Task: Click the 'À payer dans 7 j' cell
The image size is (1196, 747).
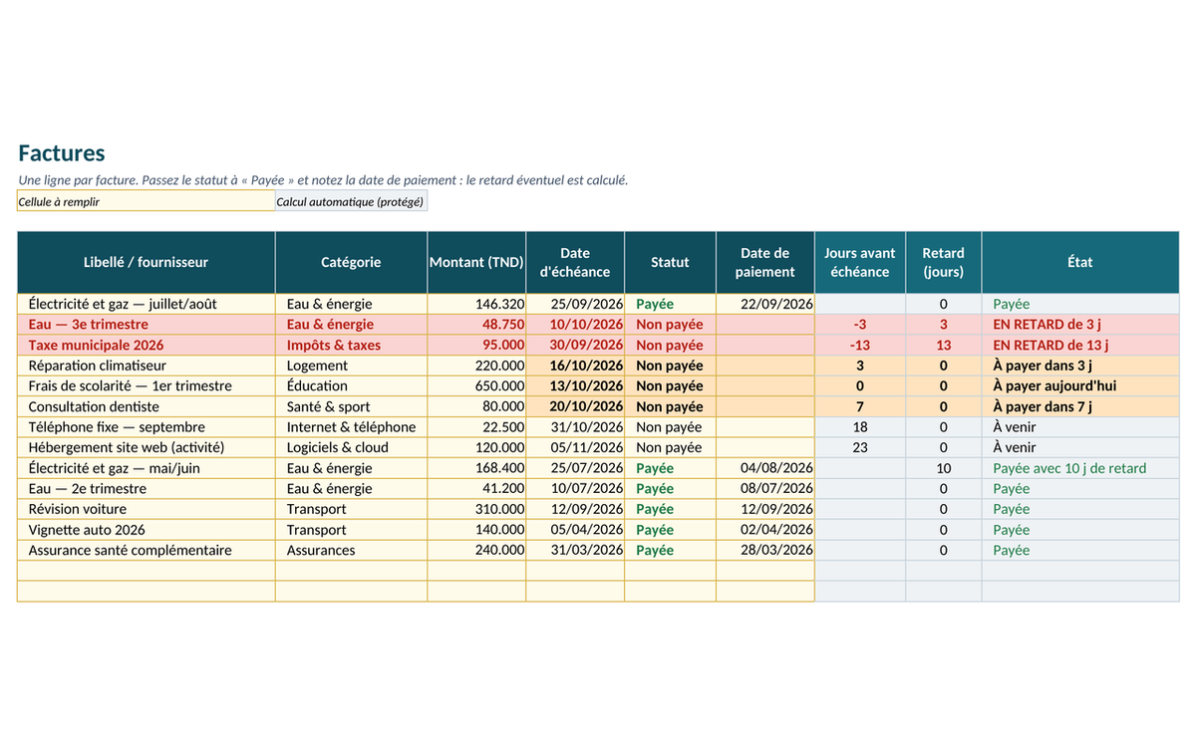Action: click(x=1080, y=406)
